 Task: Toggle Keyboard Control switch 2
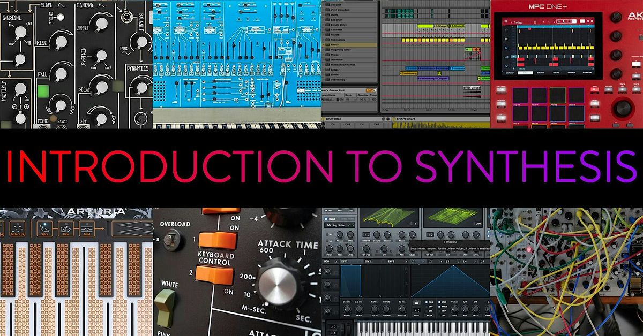tap(216, 274)
